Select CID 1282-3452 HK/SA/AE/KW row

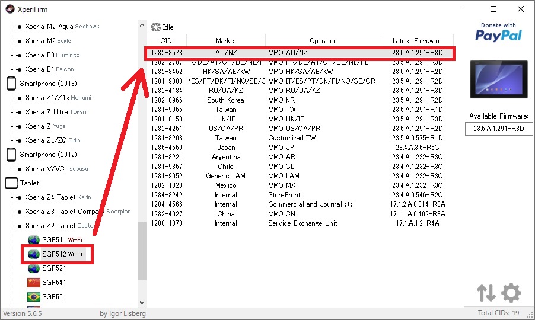tap(300, 72)
